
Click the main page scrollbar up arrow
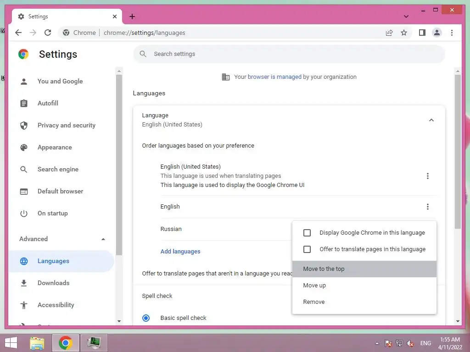tap(458, 71)
